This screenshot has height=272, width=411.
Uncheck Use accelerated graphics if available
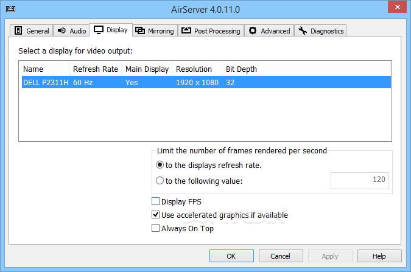coord(155,215)
